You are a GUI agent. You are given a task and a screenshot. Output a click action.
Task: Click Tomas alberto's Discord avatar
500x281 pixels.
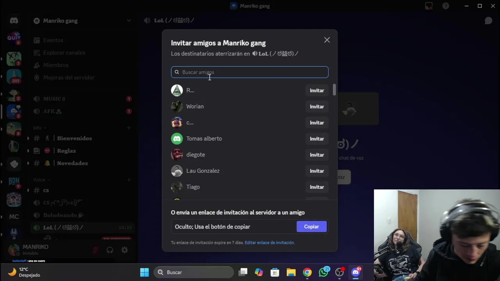[x=177, y=139]
